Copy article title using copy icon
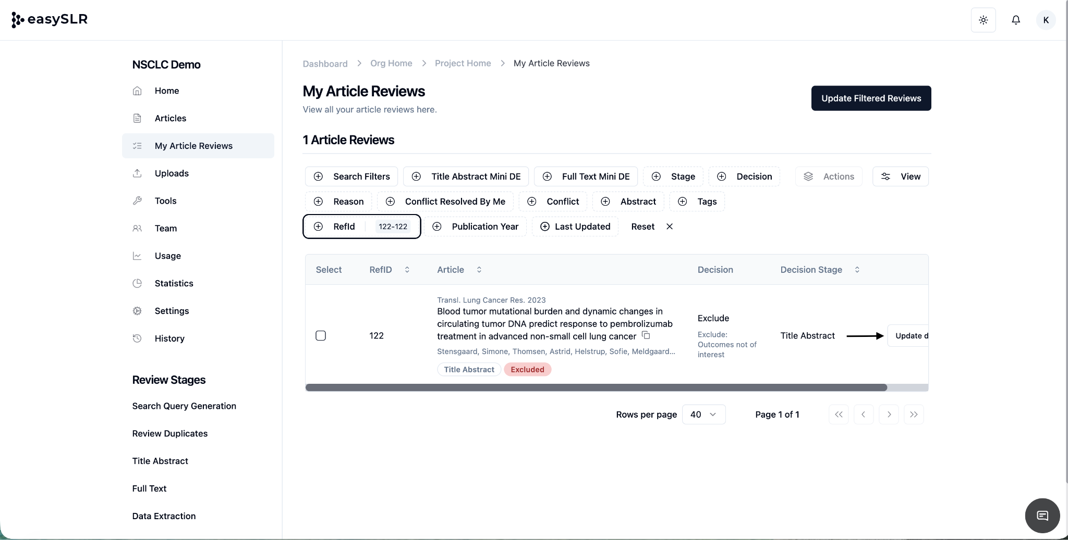1068x540 pixels. pos(646,335)
